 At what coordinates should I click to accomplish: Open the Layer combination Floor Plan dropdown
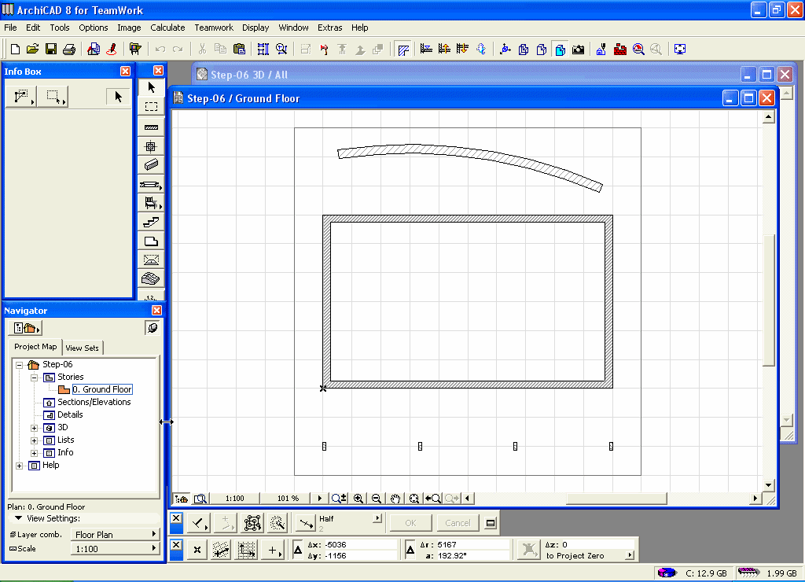tap(115, 535)
